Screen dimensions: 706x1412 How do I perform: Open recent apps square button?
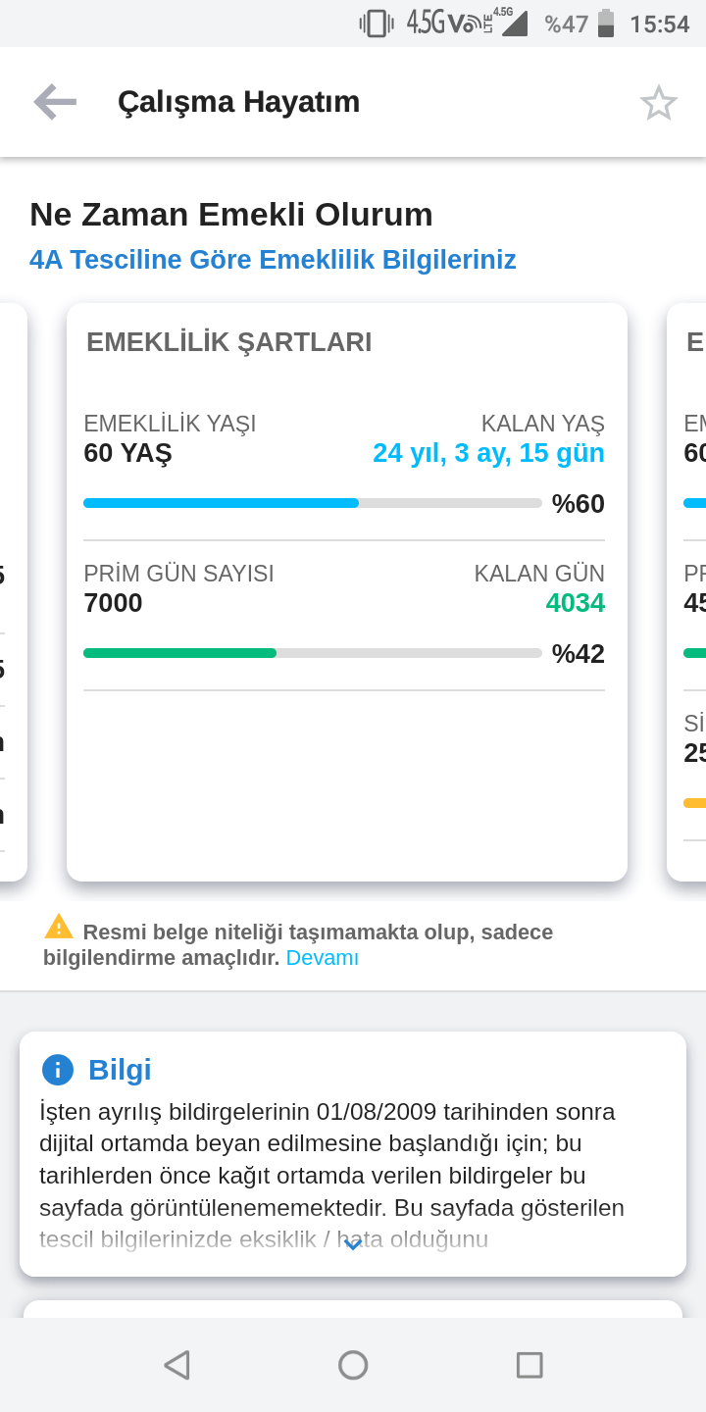tap(529, 1365)
